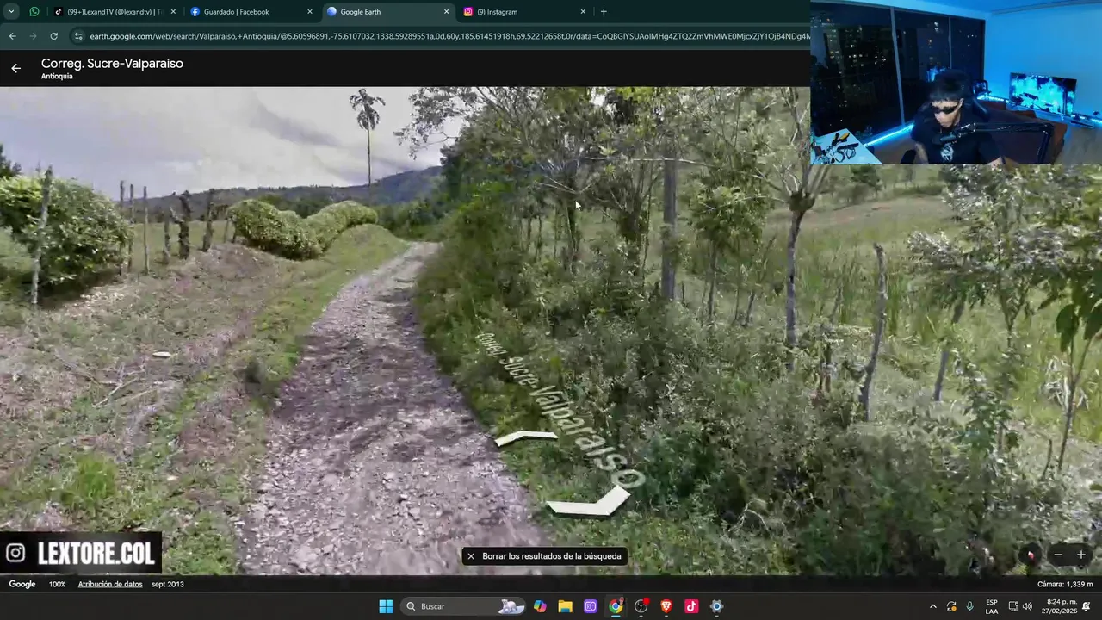Move forward along the upper Street View arrow
This screenshot has width=1102, height=620.
coord(526,438)
